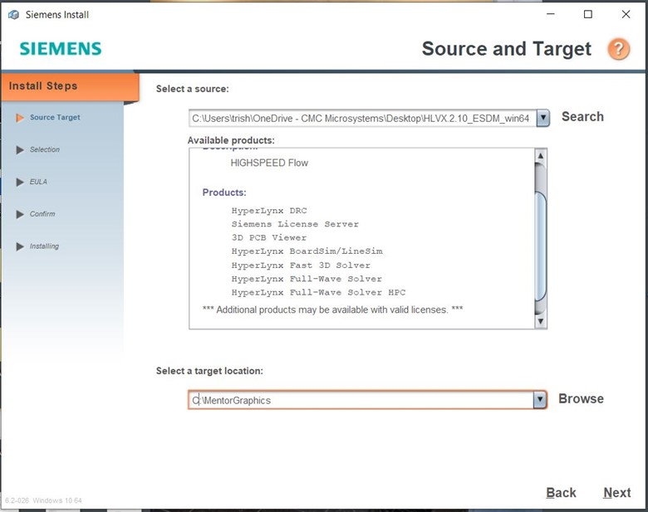
Task: Select the Source Target step arrow icon
Action: point(19,118)
